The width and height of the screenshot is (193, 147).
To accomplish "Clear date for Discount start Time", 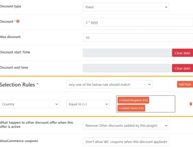I will tap(182, 53).
